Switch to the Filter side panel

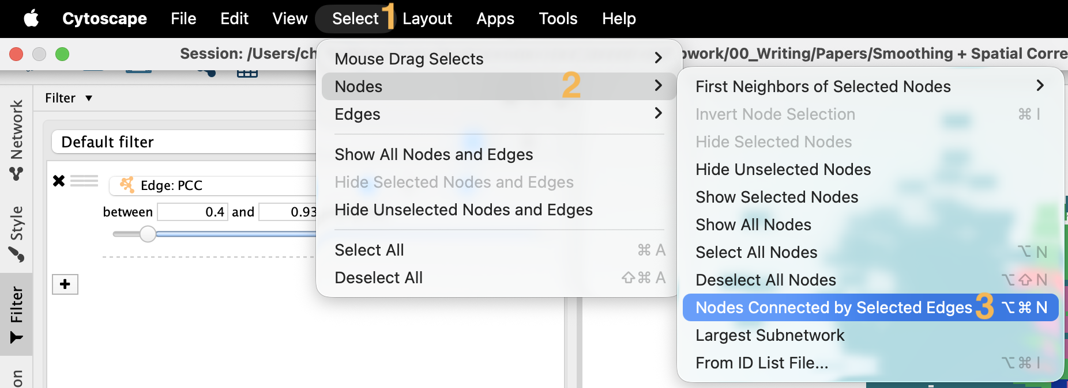17,314
